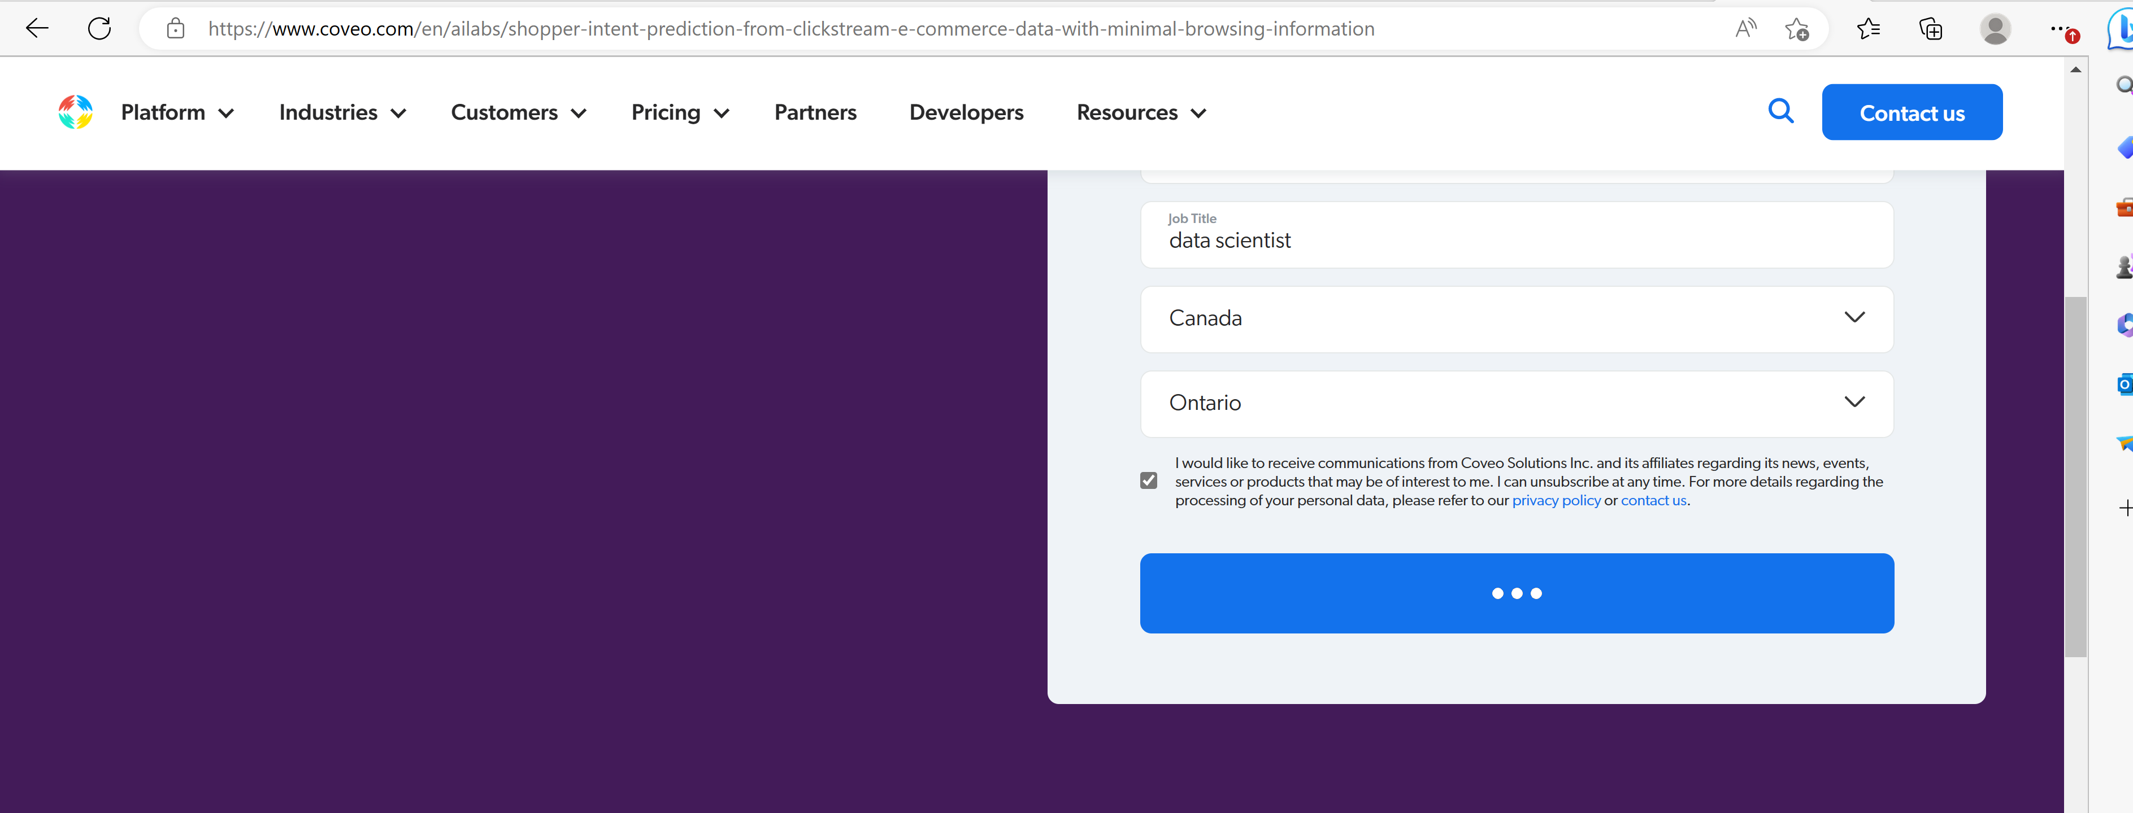This screenshot has height=813, width=2133.
Task: Click the browser back arrow
Action: coord(37,29)
